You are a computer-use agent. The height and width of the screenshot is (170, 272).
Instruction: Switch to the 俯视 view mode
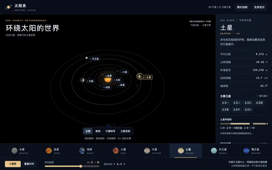click(x=98, y=131)
